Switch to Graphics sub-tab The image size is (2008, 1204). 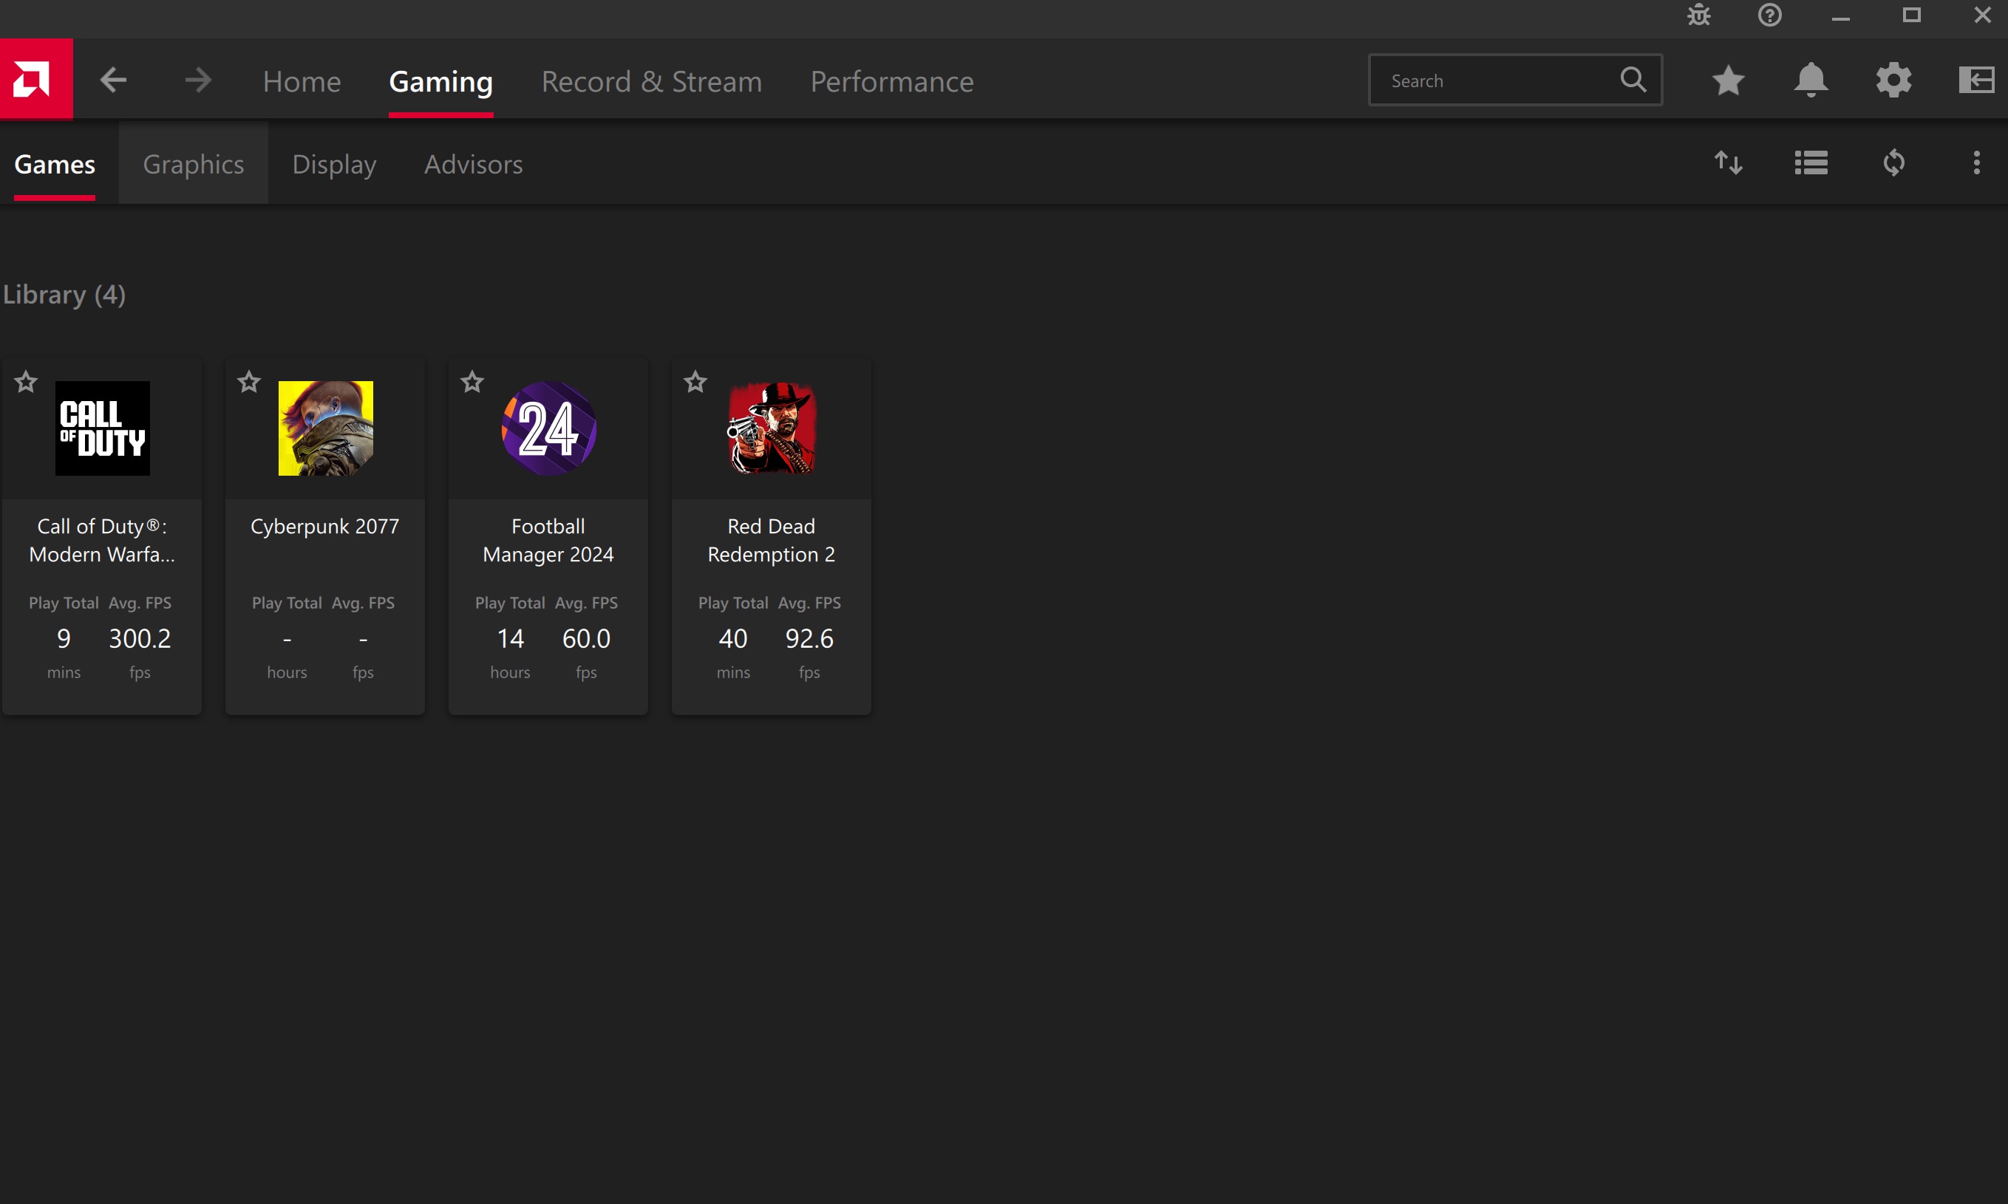click(x=193, y=164)
